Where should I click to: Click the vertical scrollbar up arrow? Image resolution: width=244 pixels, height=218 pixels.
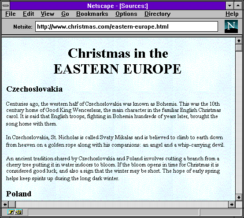pos(239,41)
